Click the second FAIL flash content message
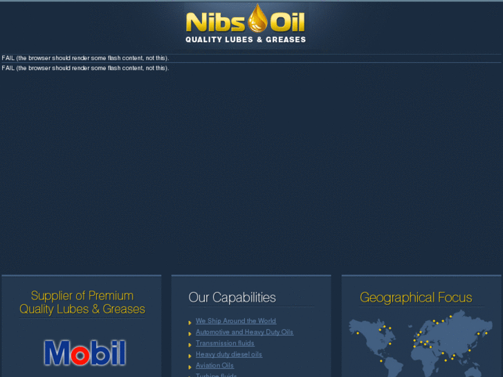The image size is (503, 377). point(85,68)
